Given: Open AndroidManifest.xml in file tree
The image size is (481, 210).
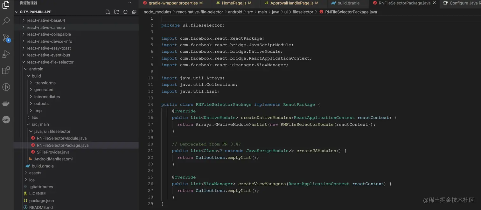Looking at the screenshot, I should [x=53, y=159].
